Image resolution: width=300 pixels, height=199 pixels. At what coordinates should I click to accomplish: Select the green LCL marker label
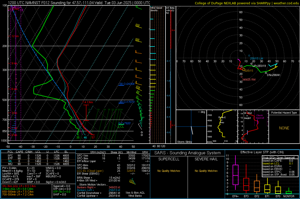[x=121, y=127]
